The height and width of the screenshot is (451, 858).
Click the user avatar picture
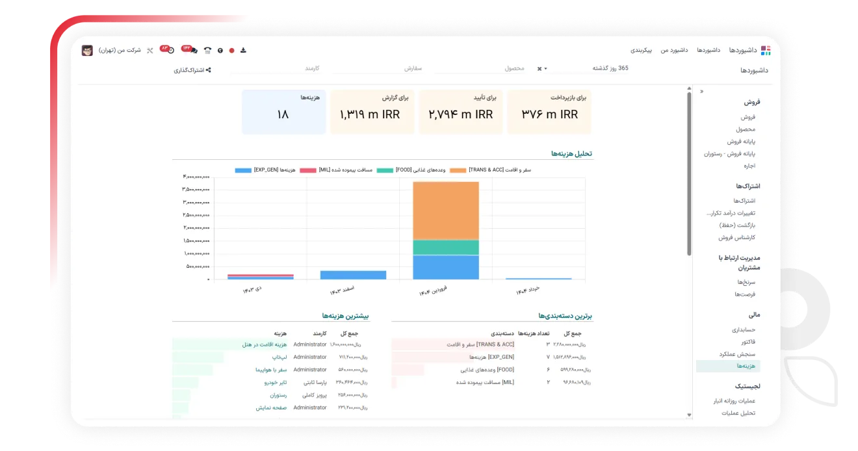(87, 50)
